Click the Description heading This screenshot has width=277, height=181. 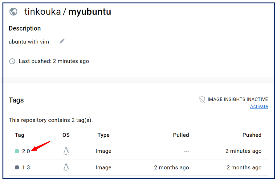click(x=25, y=28)
